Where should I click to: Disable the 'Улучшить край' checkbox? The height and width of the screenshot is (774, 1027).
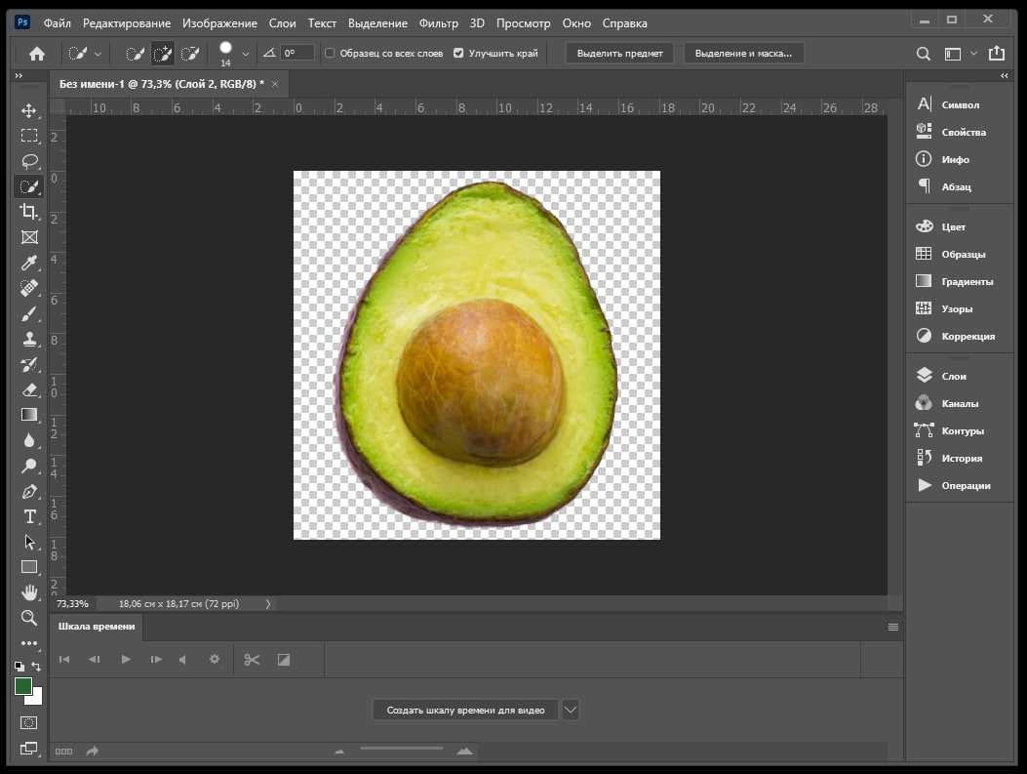click(x=458, y=53)
